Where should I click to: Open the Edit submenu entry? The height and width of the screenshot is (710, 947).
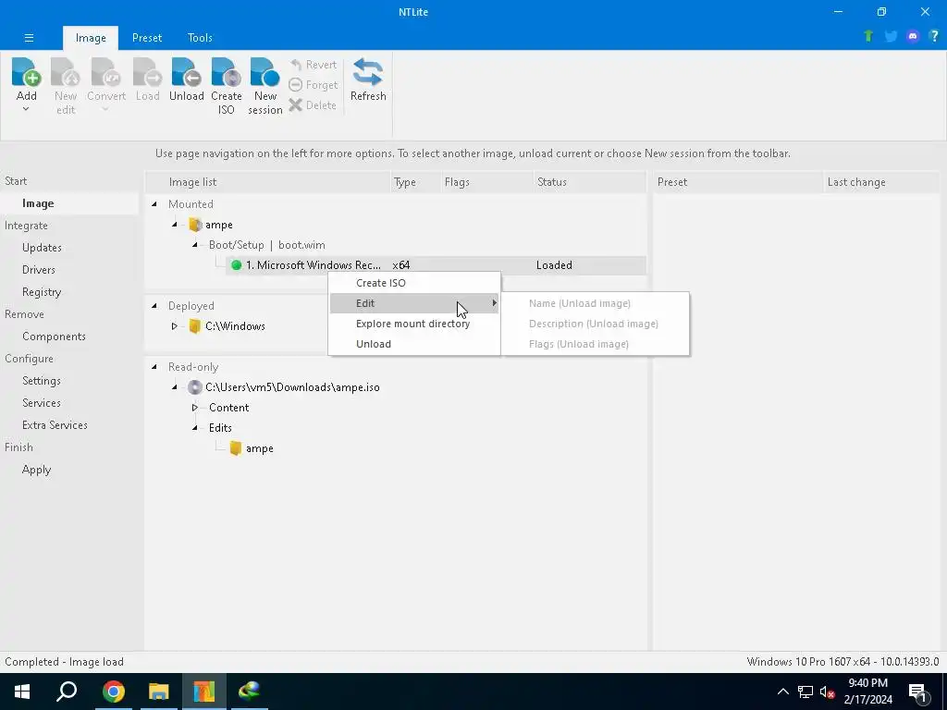pos(413,303)
